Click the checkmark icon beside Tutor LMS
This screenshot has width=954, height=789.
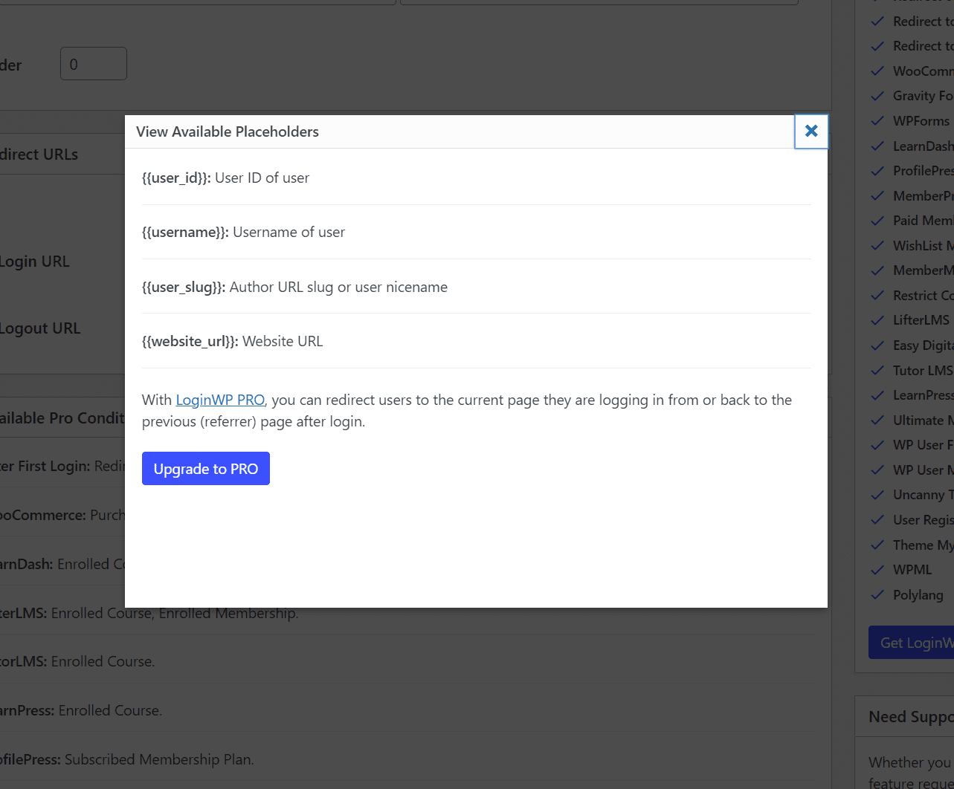pos(878,371)
